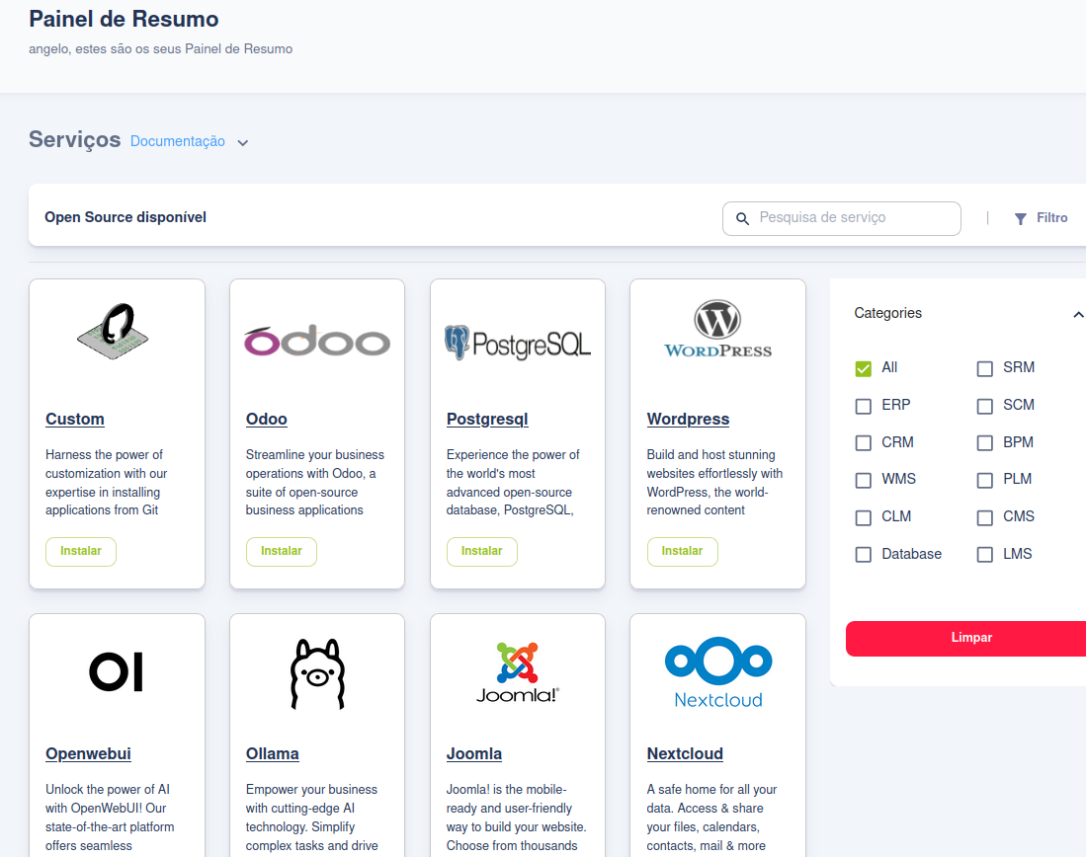Click the Open Source disponível heading

pyautogui.click(x=125, y=217)
